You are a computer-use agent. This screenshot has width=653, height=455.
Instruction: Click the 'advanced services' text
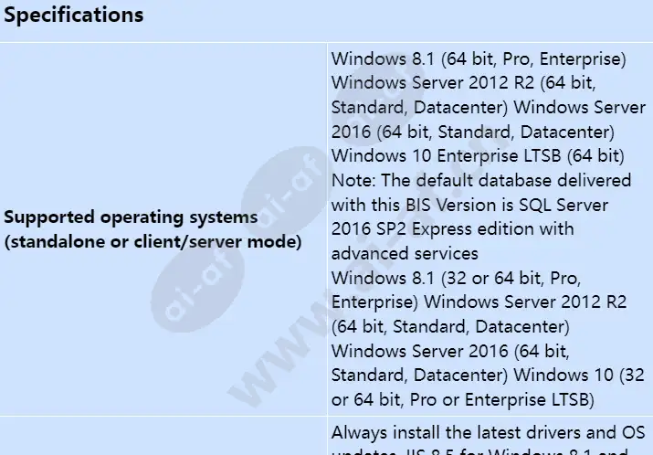[405, 252]
